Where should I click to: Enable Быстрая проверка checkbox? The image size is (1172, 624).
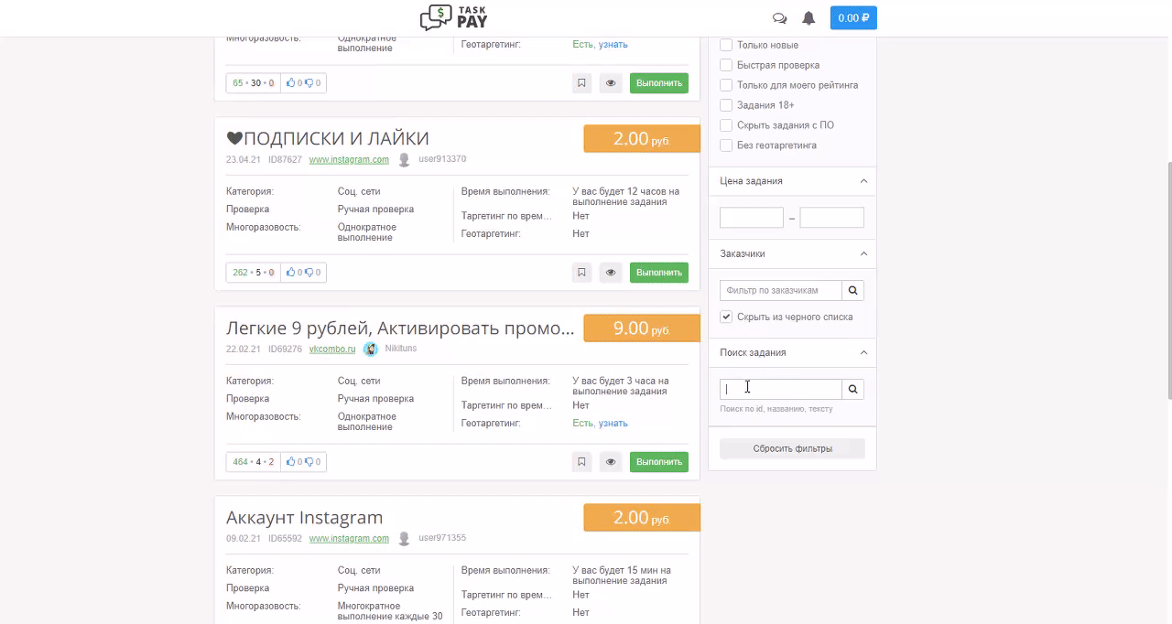point(726,65)
